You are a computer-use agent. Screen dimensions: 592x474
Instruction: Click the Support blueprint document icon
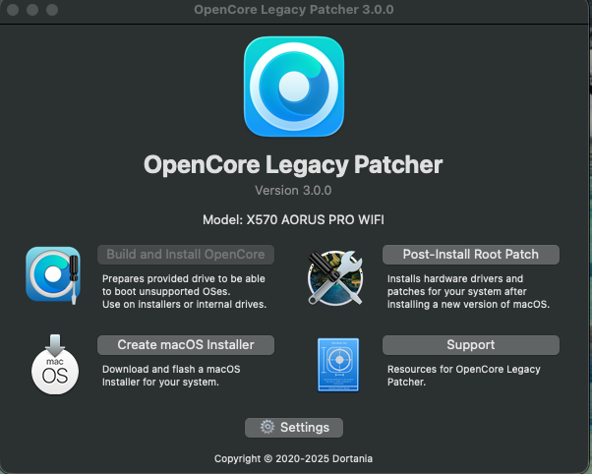338,365
